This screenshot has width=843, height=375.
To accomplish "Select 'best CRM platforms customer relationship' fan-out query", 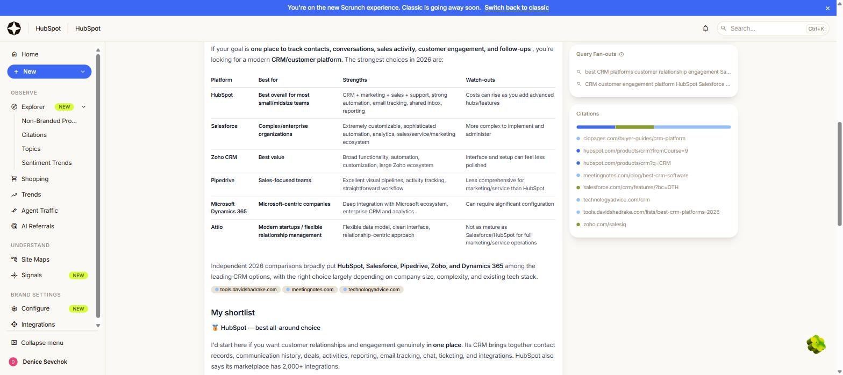I will 654,71.
